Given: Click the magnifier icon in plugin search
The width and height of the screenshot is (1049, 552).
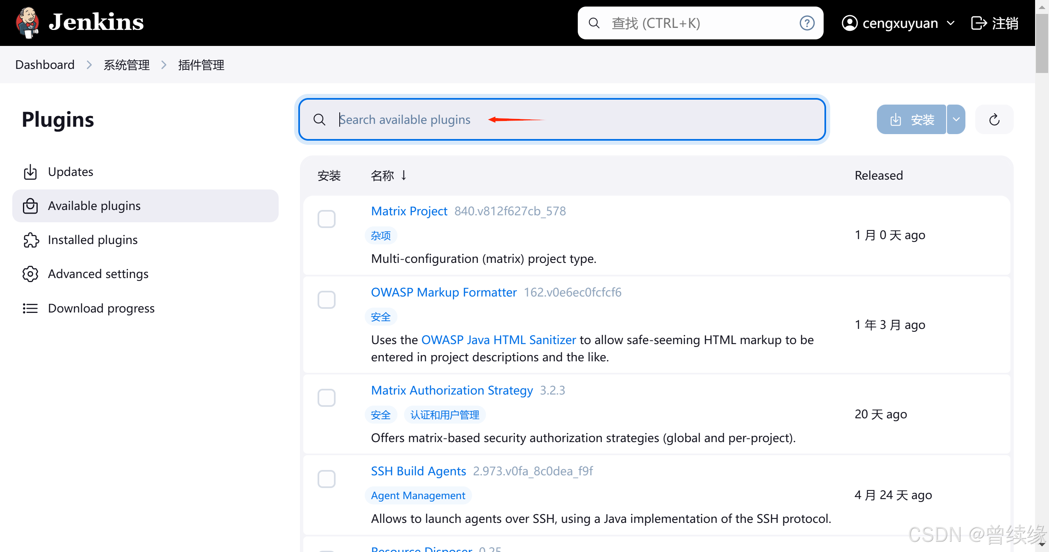Looking at the screenshot, I should coord(319,119).
